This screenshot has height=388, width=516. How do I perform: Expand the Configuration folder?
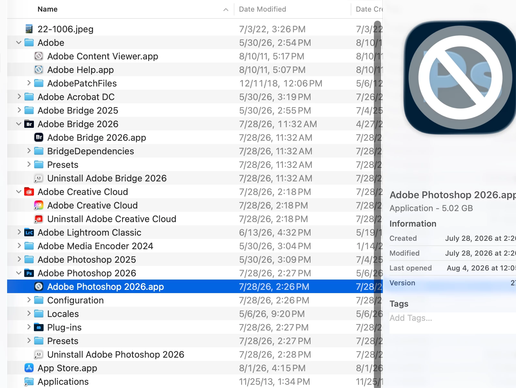click(x=29, y=300)
